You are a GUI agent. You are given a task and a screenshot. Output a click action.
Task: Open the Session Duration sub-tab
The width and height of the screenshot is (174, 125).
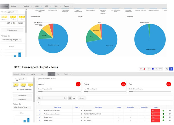[x=90, y=10]
